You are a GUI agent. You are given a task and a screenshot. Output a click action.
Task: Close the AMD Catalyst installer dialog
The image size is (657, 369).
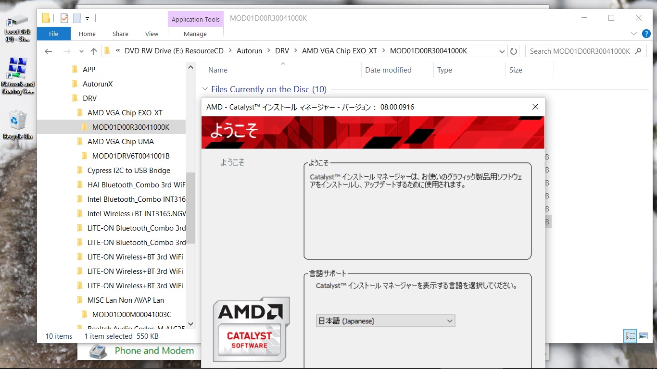point(535,107)
